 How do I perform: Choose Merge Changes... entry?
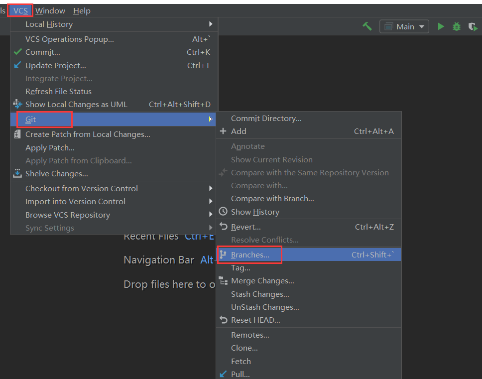(x=309, y=281)
